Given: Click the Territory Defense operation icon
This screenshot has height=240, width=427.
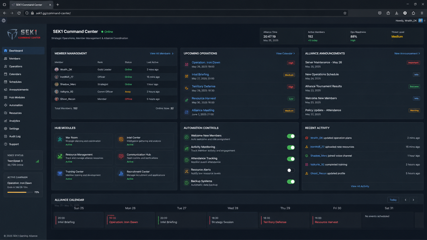Looking at the screenshot, I should [x=187, y=88].
